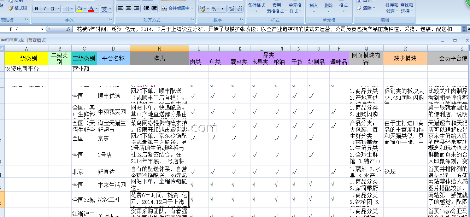Center align text
Image resolution: width=470 pixels, height=217 pixels.
click(129, 8)
